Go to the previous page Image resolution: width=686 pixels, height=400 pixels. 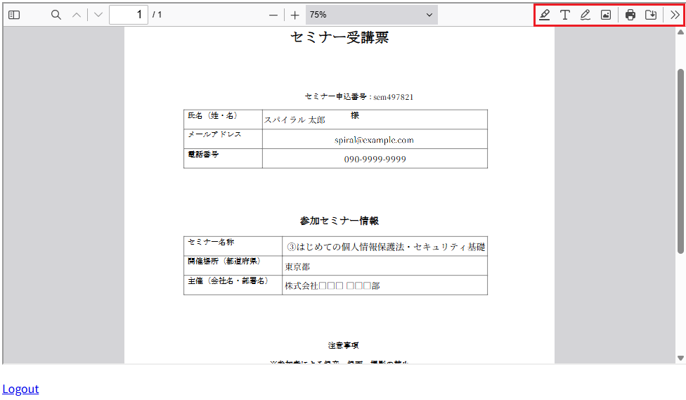tap(77, 15)
